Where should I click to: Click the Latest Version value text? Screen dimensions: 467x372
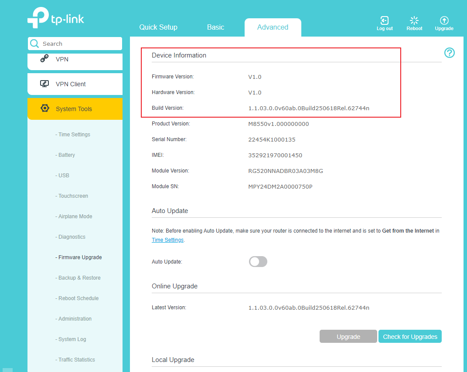point(309,308)
